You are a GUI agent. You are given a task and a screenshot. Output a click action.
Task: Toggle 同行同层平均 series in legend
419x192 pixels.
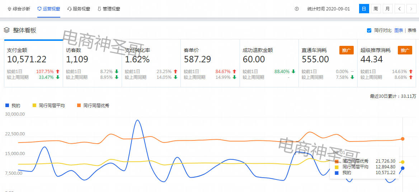pyautogui.click(x=48, y=106)
